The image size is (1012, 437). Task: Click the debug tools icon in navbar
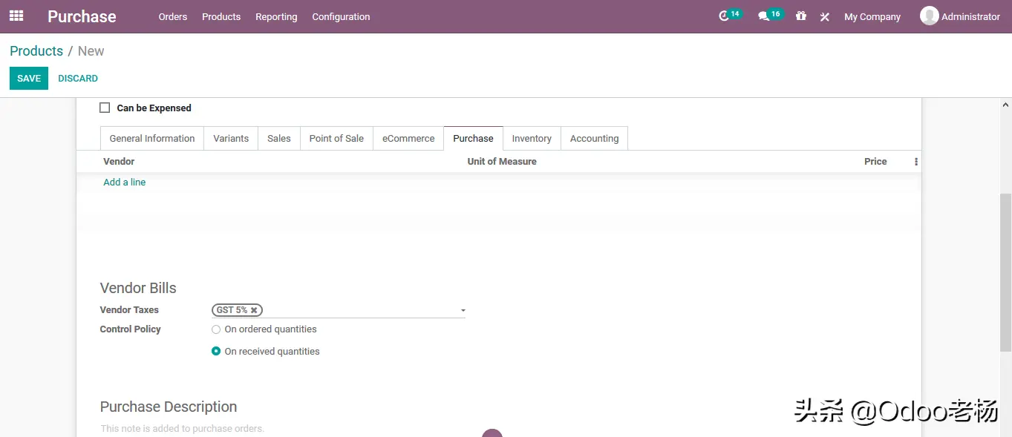click(824, 16)
